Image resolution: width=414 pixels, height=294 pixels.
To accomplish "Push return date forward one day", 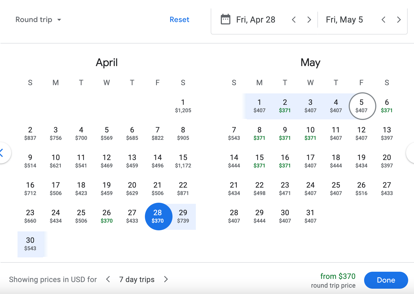I will coord(399,20).
